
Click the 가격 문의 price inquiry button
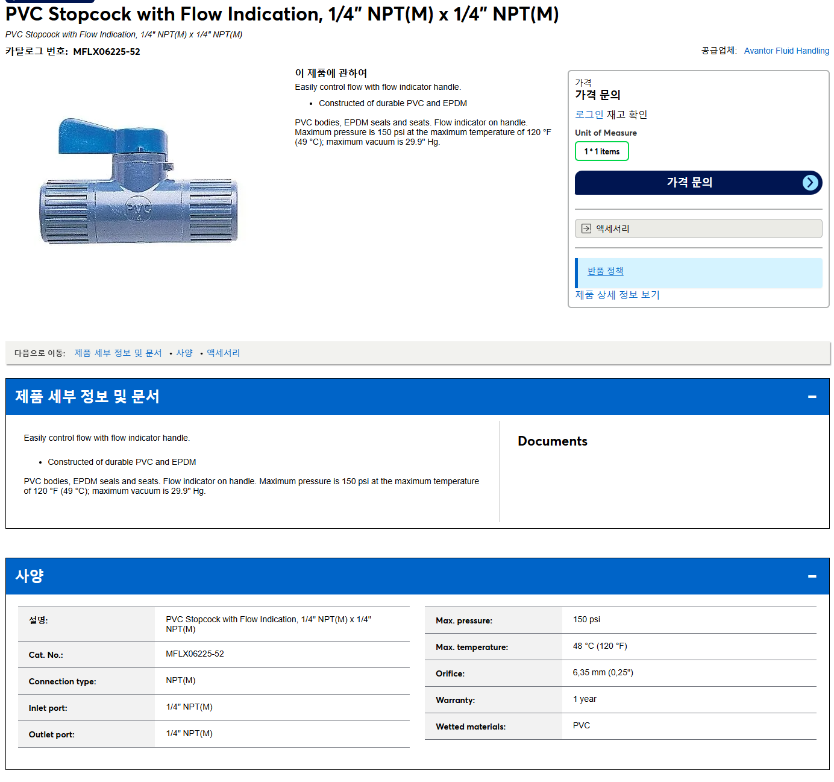[698, 183]
